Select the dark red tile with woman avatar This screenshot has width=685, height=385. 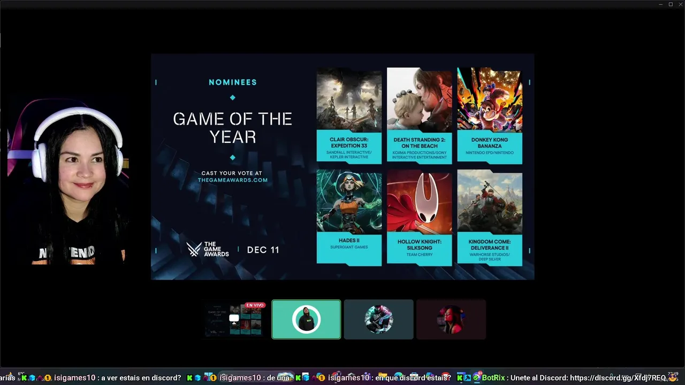point(451,320)
